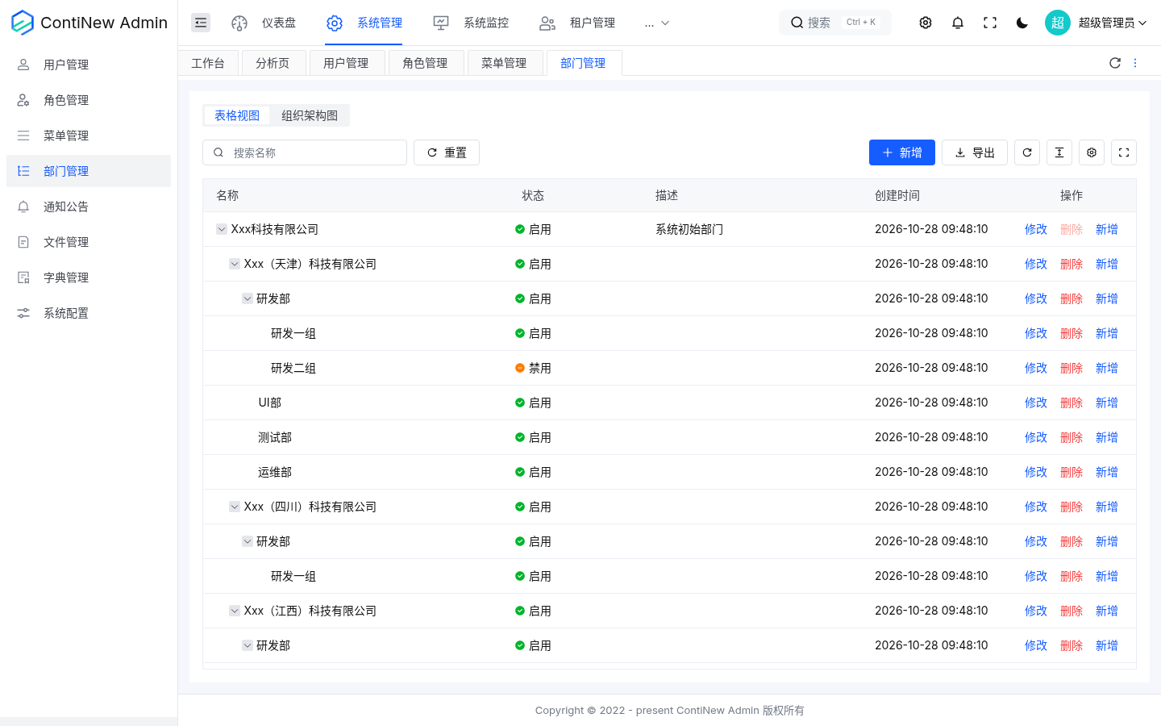Image resolution: width=1161 pixels, height=726 pixels.
Task: Switch to the 组织架构图 view
Action: tap(310, 115)
